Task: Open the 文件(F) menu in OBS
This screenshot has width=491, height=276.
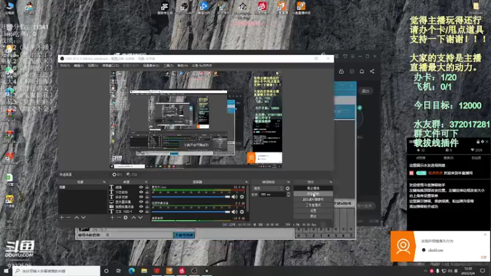Action: 65,66
